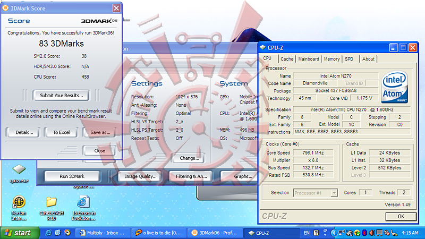Click Submit Your Results button

(61, 96)
